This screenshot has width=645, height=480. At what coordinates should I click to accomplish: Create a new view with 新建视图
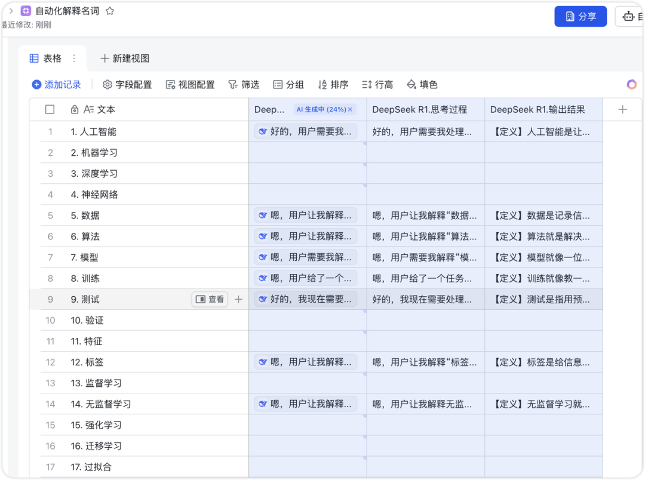coord(125,59)
